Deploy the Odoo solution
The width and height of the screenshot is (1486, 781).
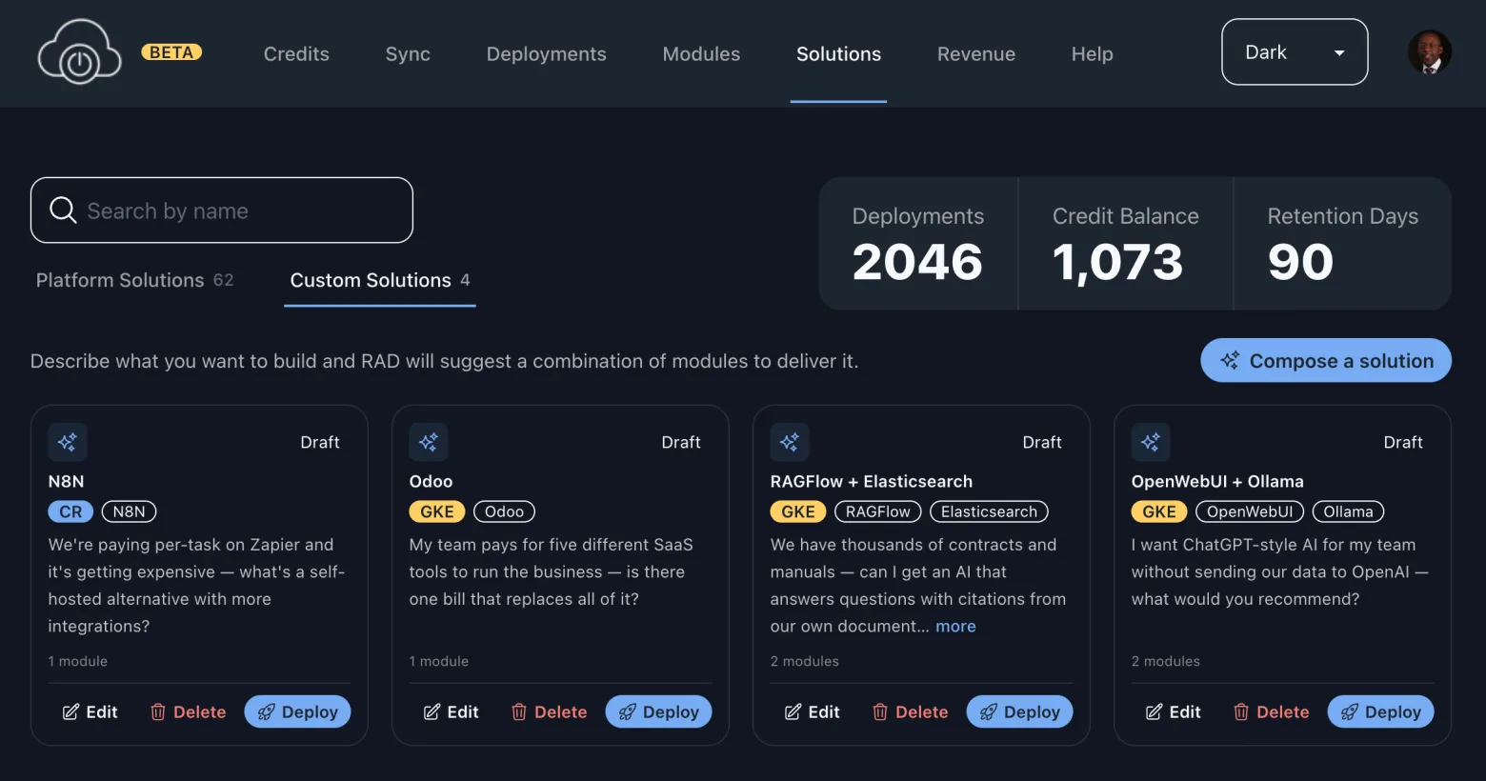coord(658,711)
